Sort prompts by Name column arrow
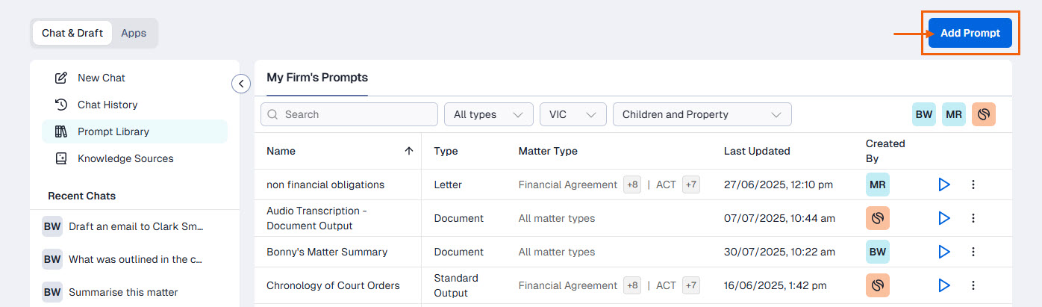 click(408, 151)
